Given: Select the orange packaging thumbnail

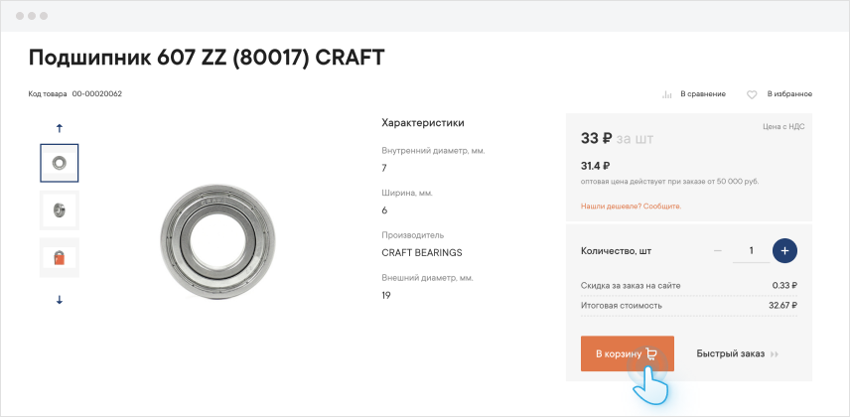Looking at the screenshot, I should click(59, 257).
